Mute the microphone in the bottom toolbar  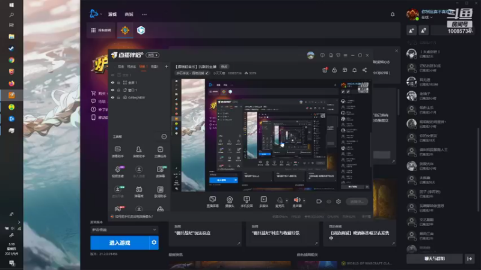pyautogui.click(x=280, y=200)
